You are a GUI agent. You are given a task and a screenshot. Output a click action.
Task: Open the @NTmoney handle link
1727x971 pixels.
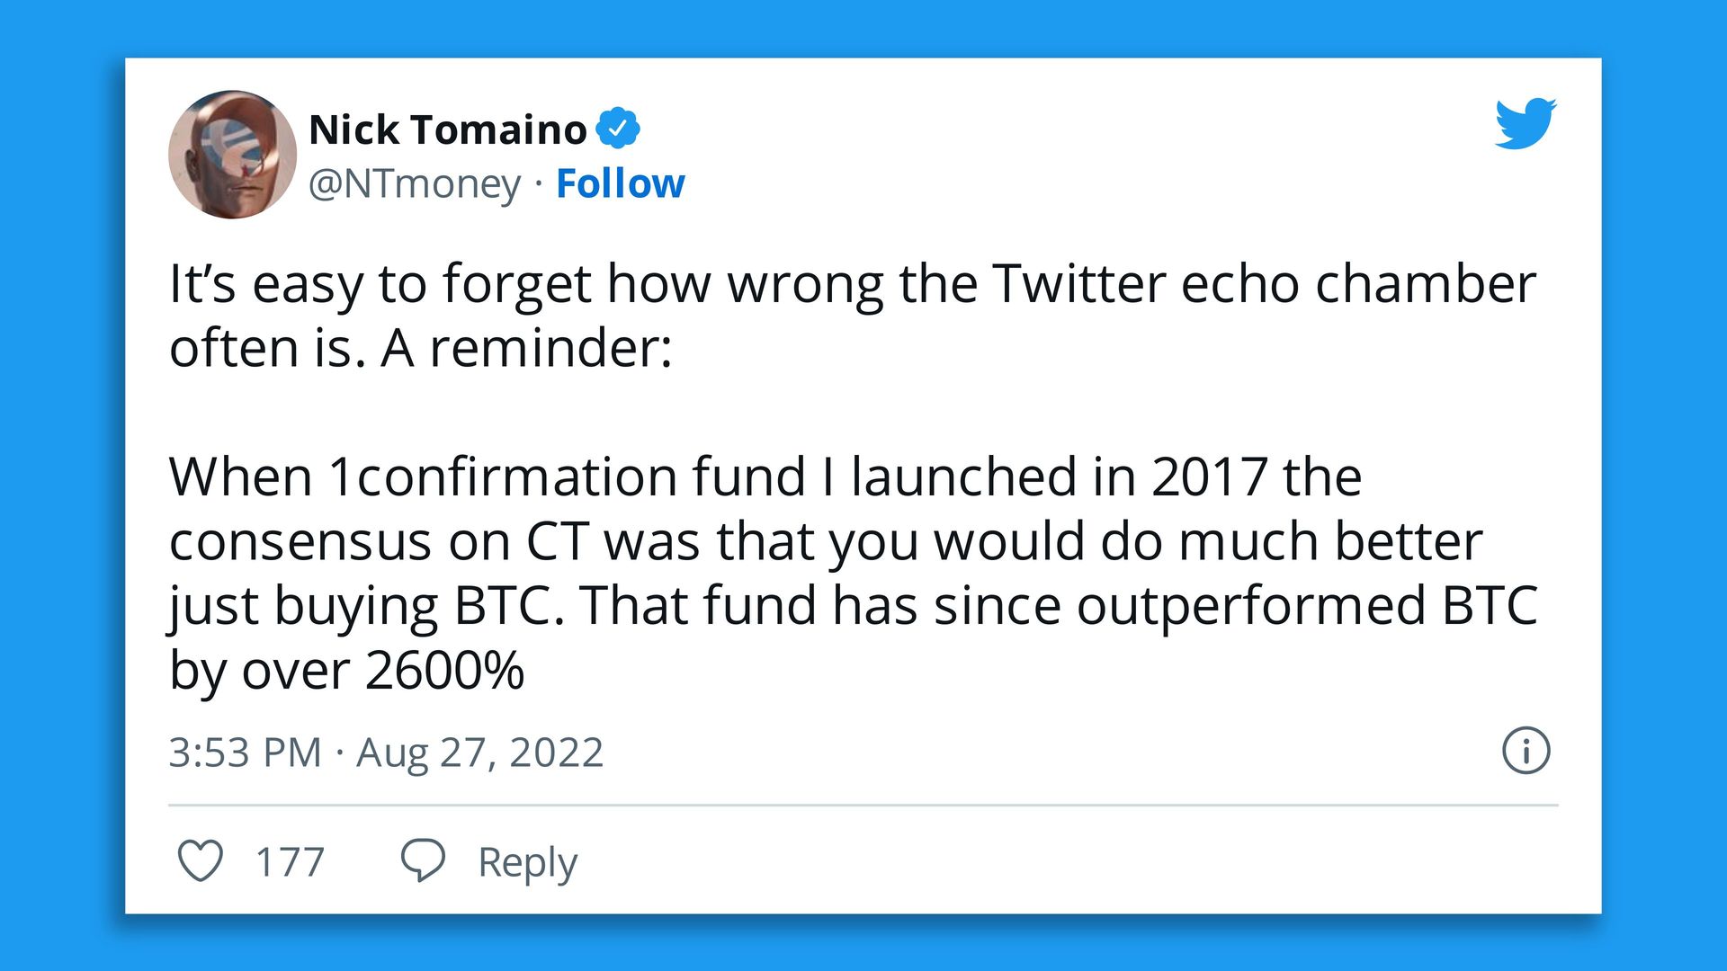[415, 184]
